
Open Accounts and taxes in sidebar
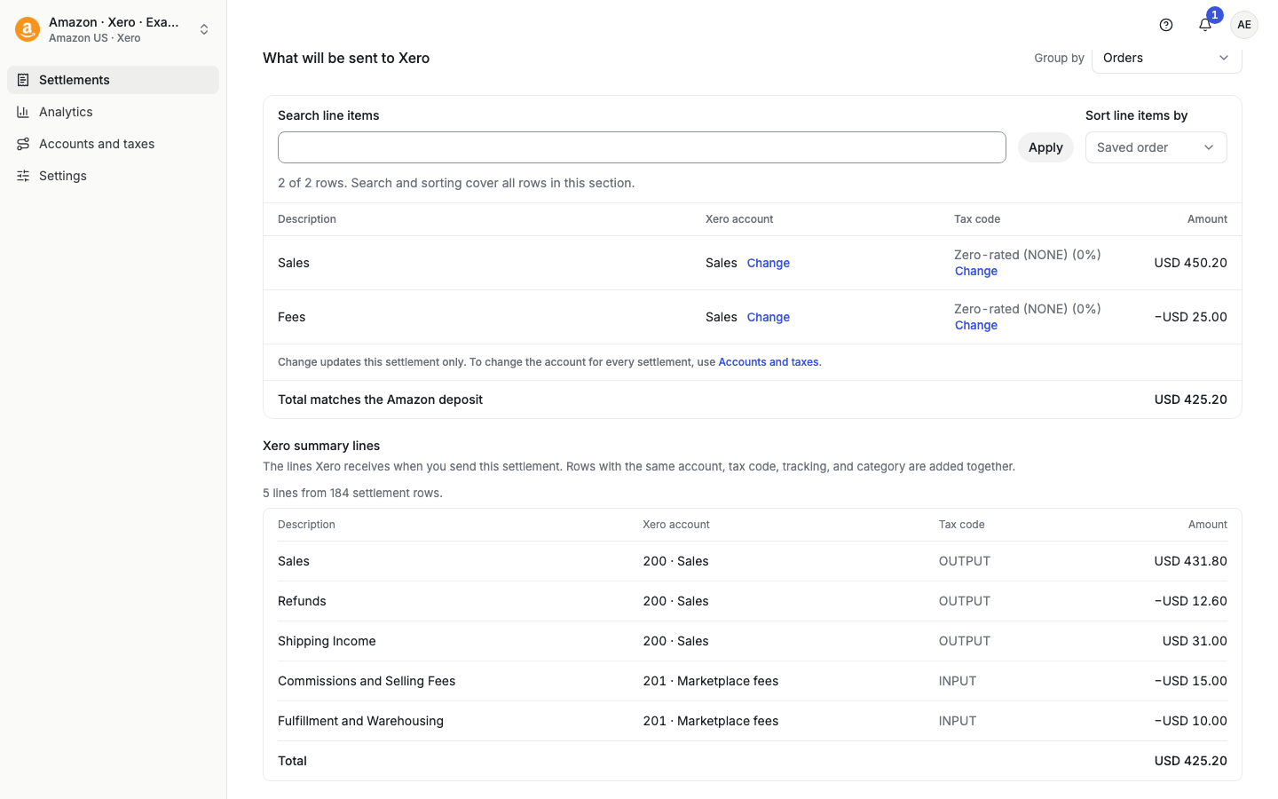pyautogui.click(x=113, y=144)
